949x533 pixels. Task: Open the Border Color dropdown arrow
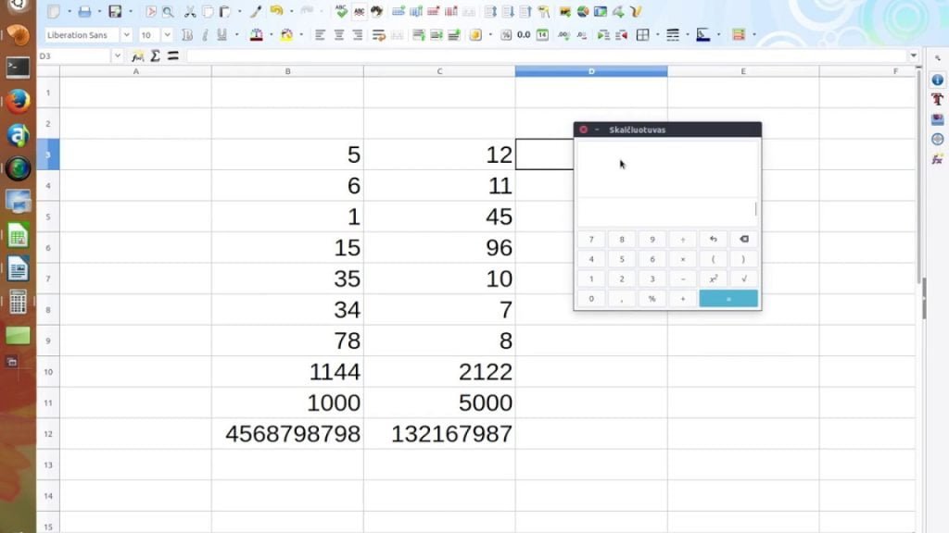coord(718,35)
